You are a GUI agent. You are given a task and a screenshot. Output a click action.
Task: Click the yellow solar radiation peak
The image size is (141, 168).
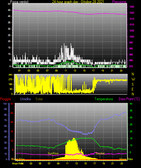click(74, 138)
